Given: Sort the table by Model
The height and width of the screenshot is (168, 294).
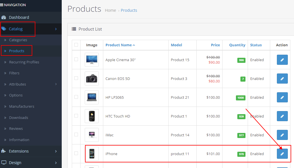Looking at the screenshot, I should coord(176,45).
